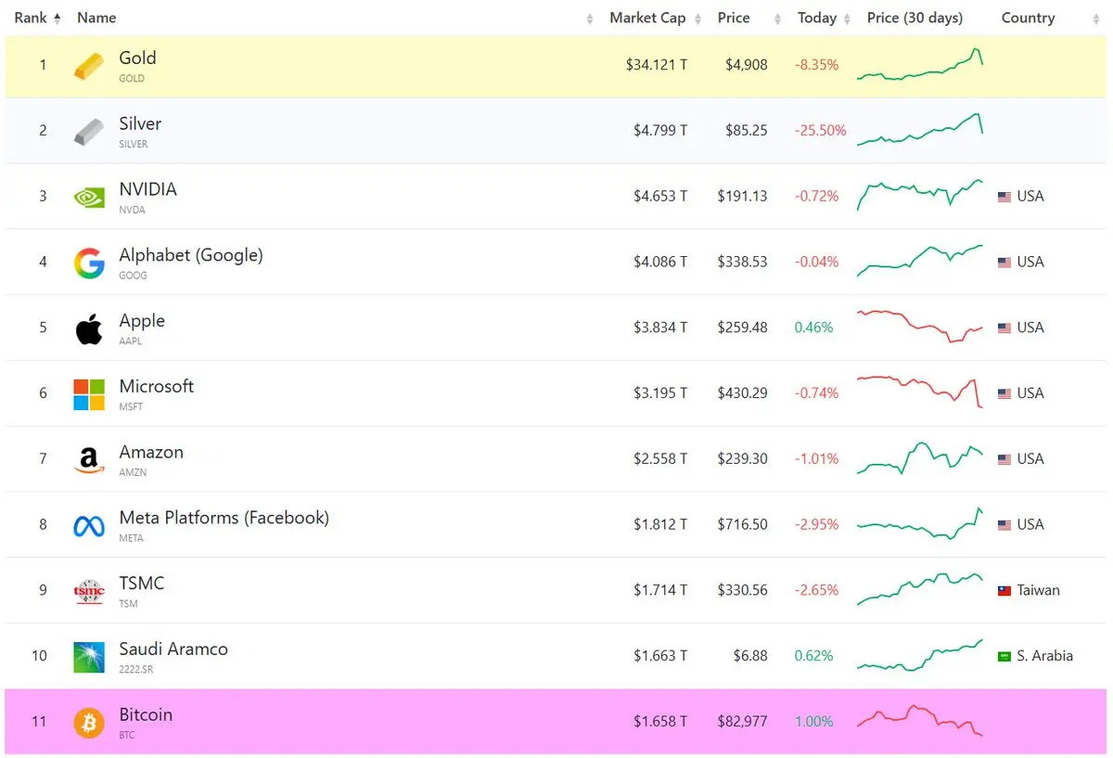Click the NVIDIA logo icon
The width and height of the screenshot is (1113, 758).
click(x=89, y=197)
